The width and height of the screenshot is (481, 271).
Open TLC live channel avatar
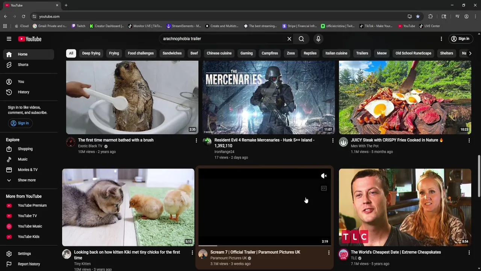click(343, 254)
